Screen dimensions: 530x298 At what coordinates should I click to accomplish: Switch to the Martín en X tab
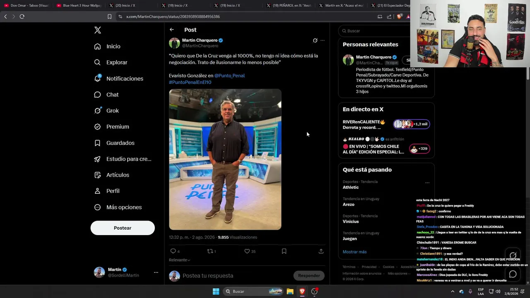tap(341, 5)
